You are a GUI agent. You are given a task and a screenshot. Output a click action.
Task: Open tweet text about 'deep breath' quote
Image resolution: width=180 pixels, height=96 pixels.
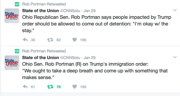point(95,71)
